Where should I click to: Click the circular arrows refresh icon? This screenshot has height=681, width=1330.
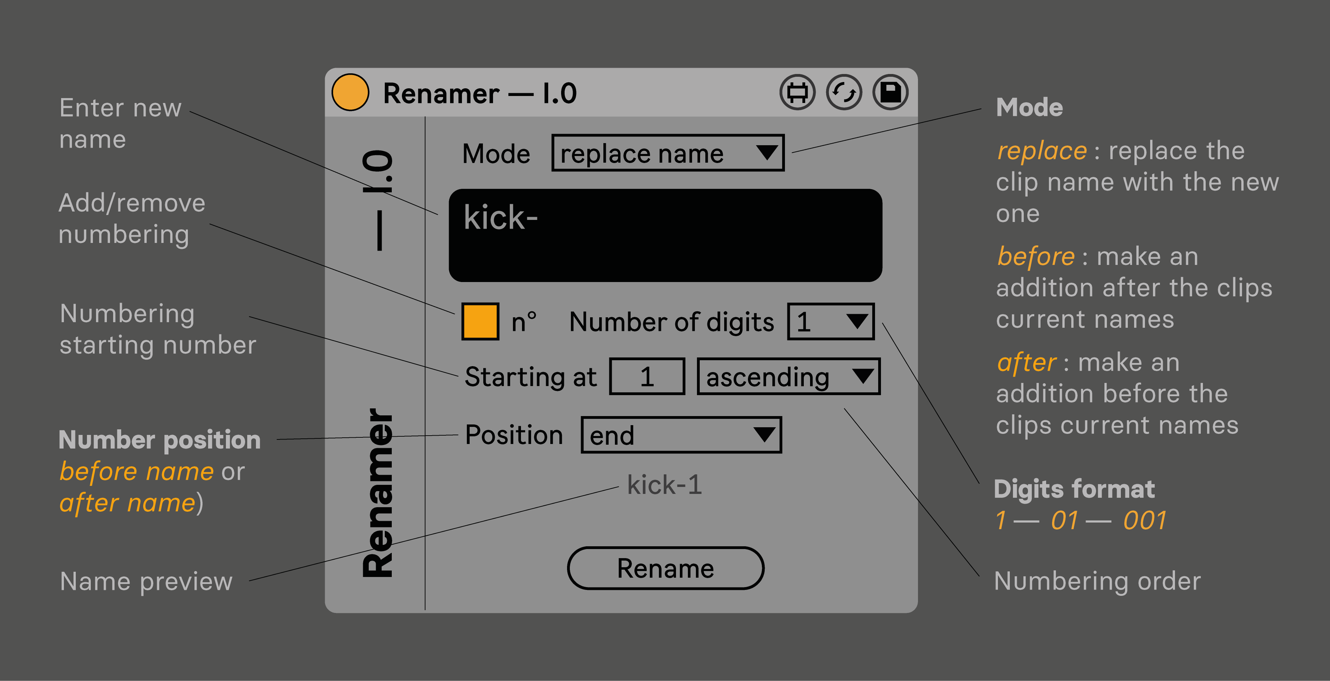tap(844, 93)
